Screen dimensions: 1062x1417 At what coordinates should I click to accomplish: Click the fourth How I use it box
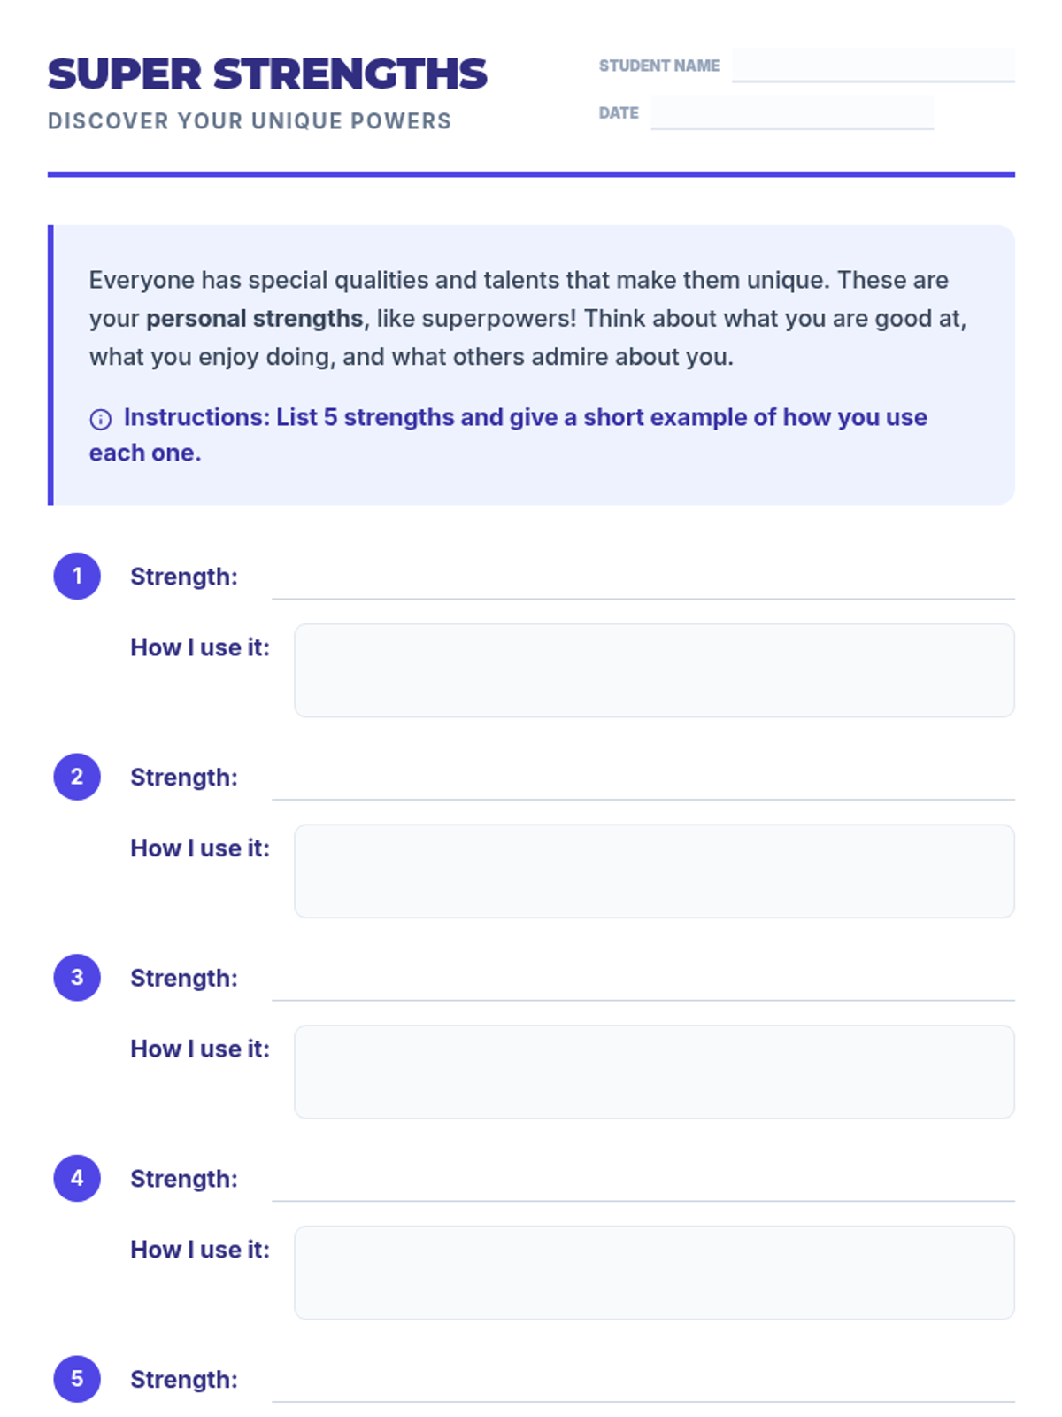click(x=654, y=1273)
